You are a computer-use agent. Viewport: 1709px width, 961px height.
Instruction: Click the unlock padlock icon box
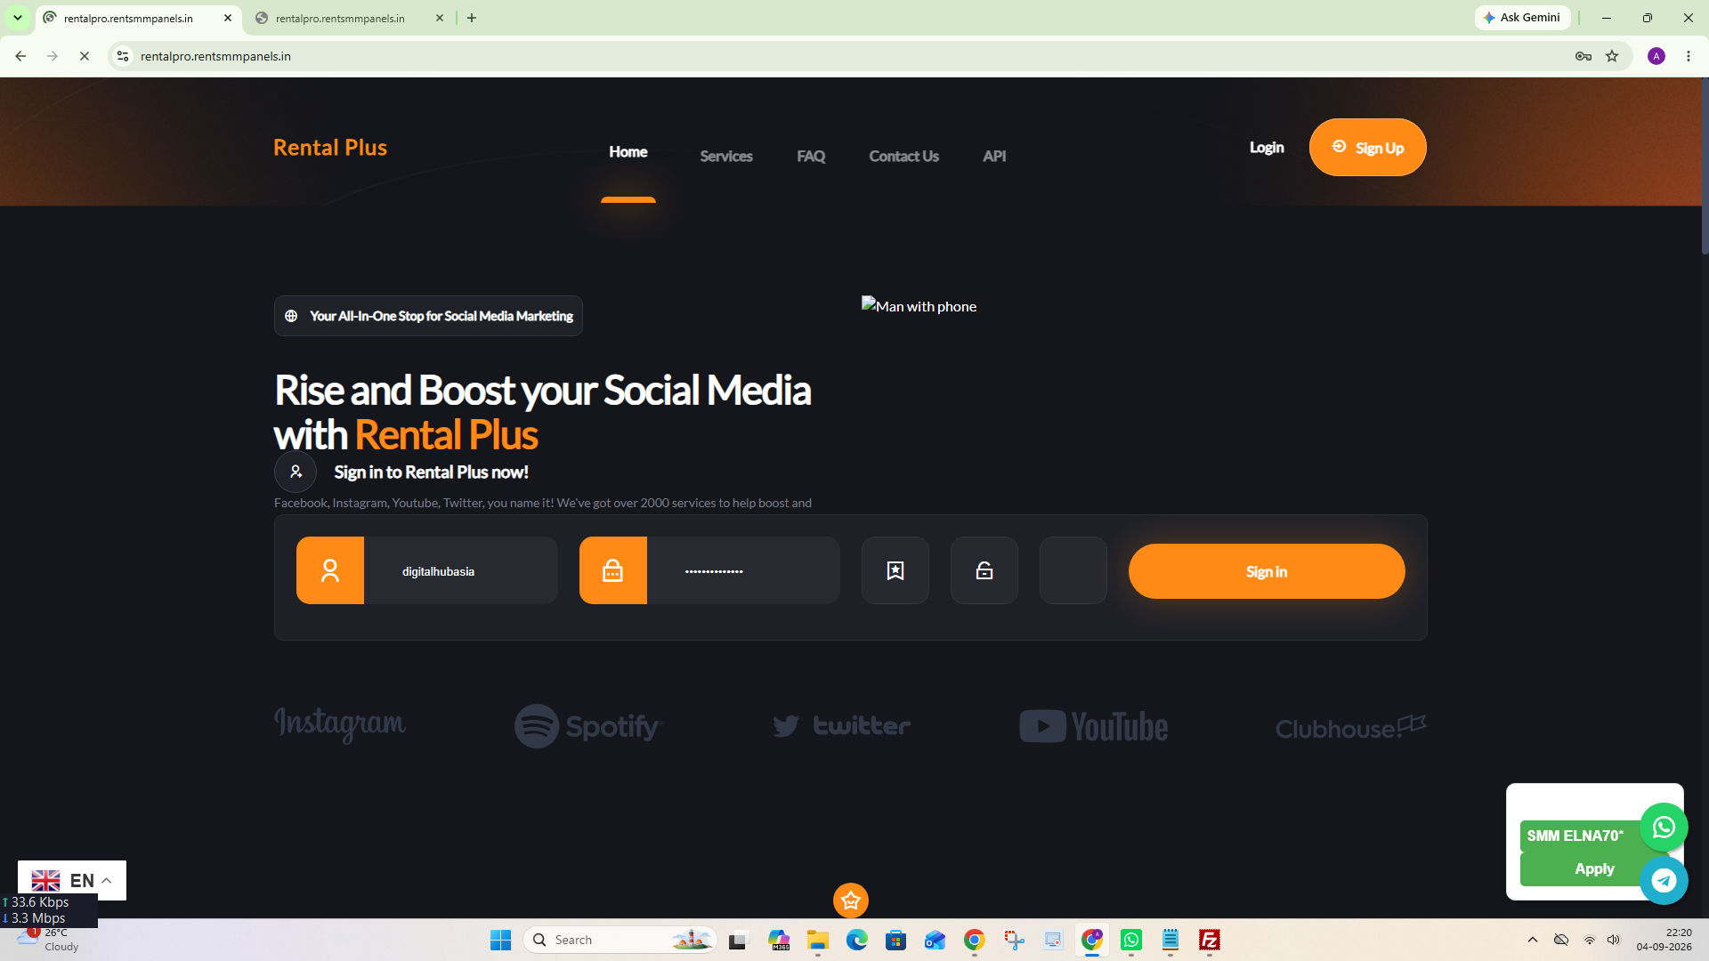[984, 570]
